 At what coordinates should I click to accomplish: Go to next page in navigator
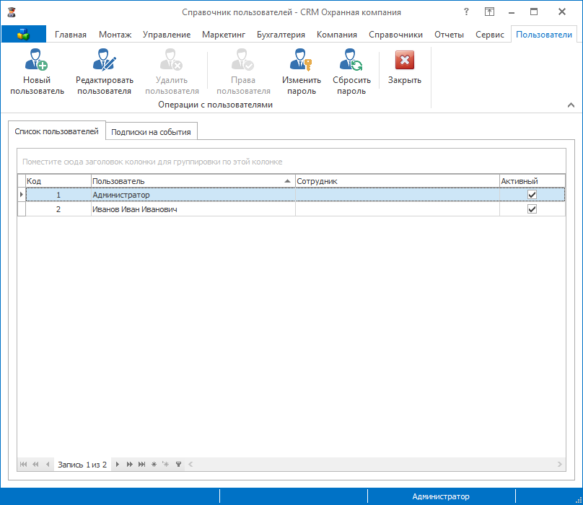[129, 464]
